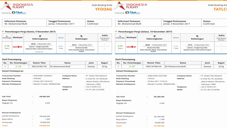
Task: Click 'Kode Booking Anda' label above YFOOAG
Action: pyautogui.click(x=102, y=5)
